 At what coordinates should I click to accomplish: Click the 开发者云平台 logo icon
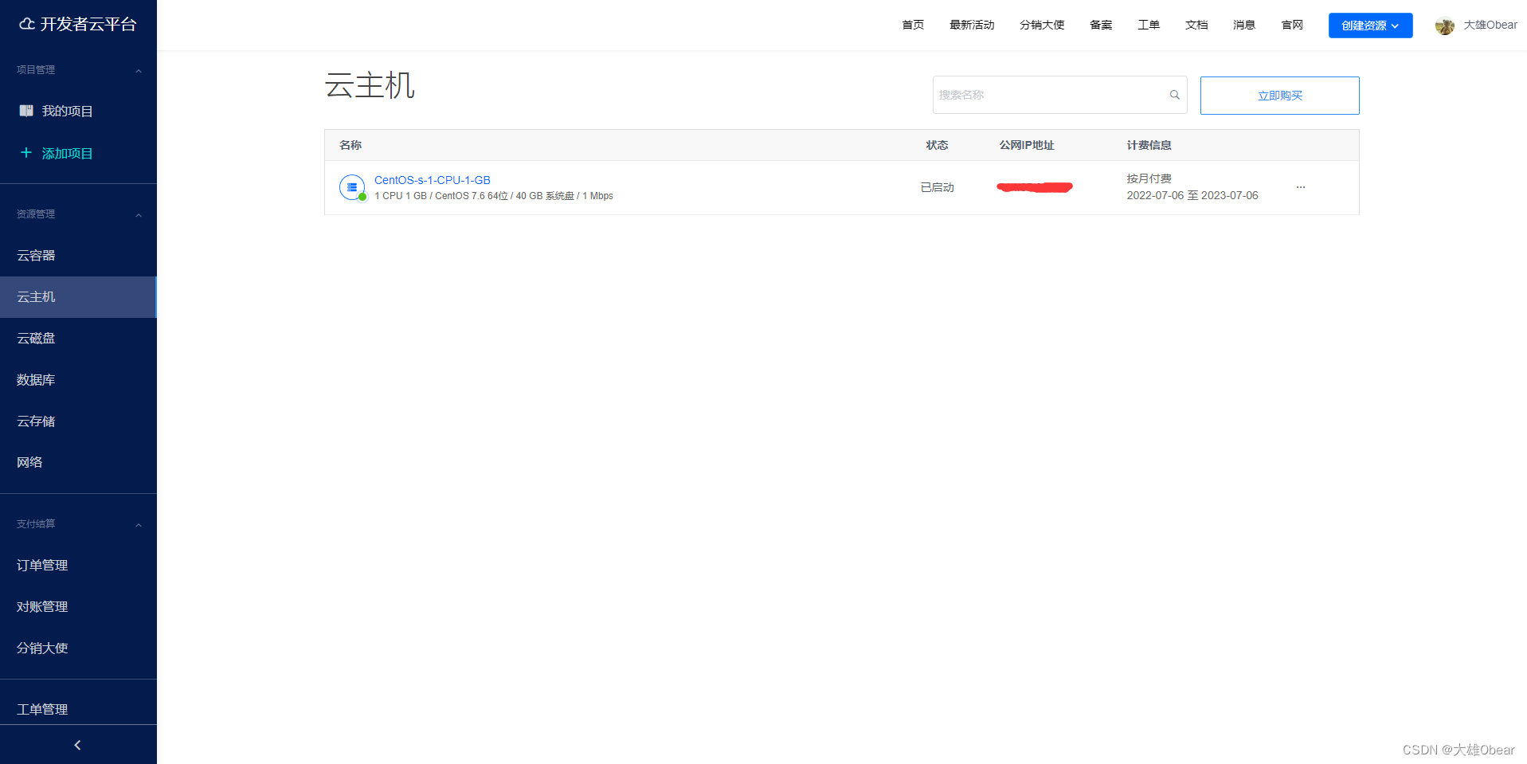(27, 24)
